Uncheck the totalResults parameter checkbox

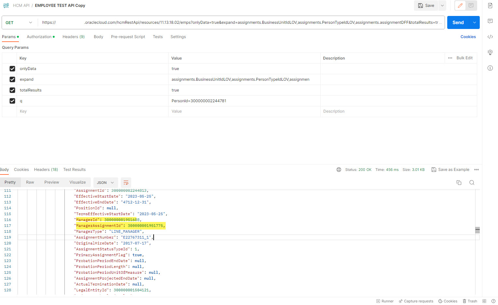(x=12, y=90)
